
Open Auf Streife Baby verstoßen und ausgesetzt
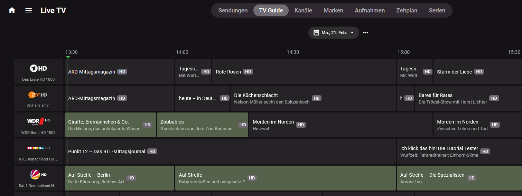pos(286,178)
